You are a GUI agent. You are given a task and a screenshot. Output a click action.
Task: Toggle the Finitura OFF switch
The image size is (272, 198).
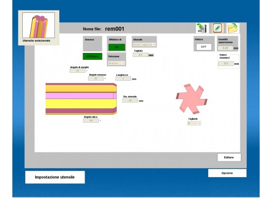pos(204,47)
